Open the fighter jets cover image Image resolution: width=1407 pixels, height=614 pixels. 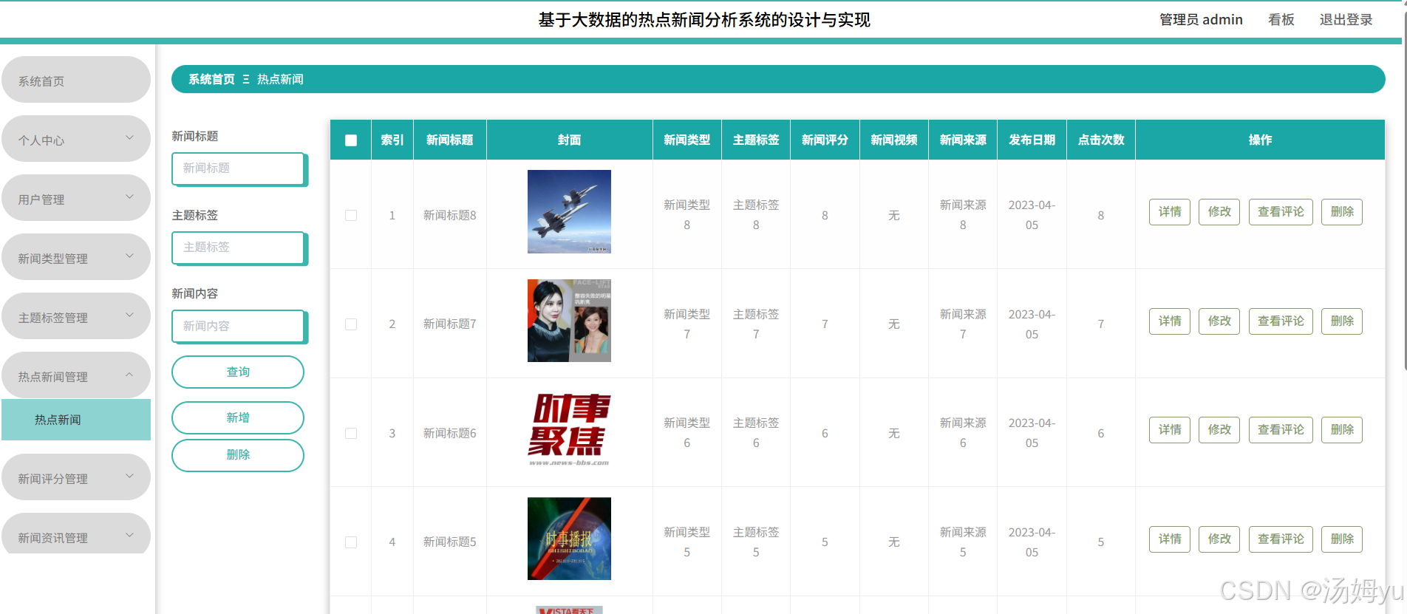(569, 212)
